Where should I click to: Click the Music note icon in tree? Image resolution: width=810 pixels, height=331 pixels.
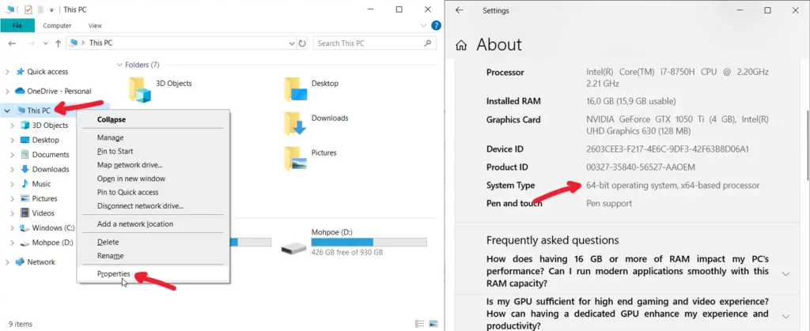pyautogui.click(x=25, y=183)
